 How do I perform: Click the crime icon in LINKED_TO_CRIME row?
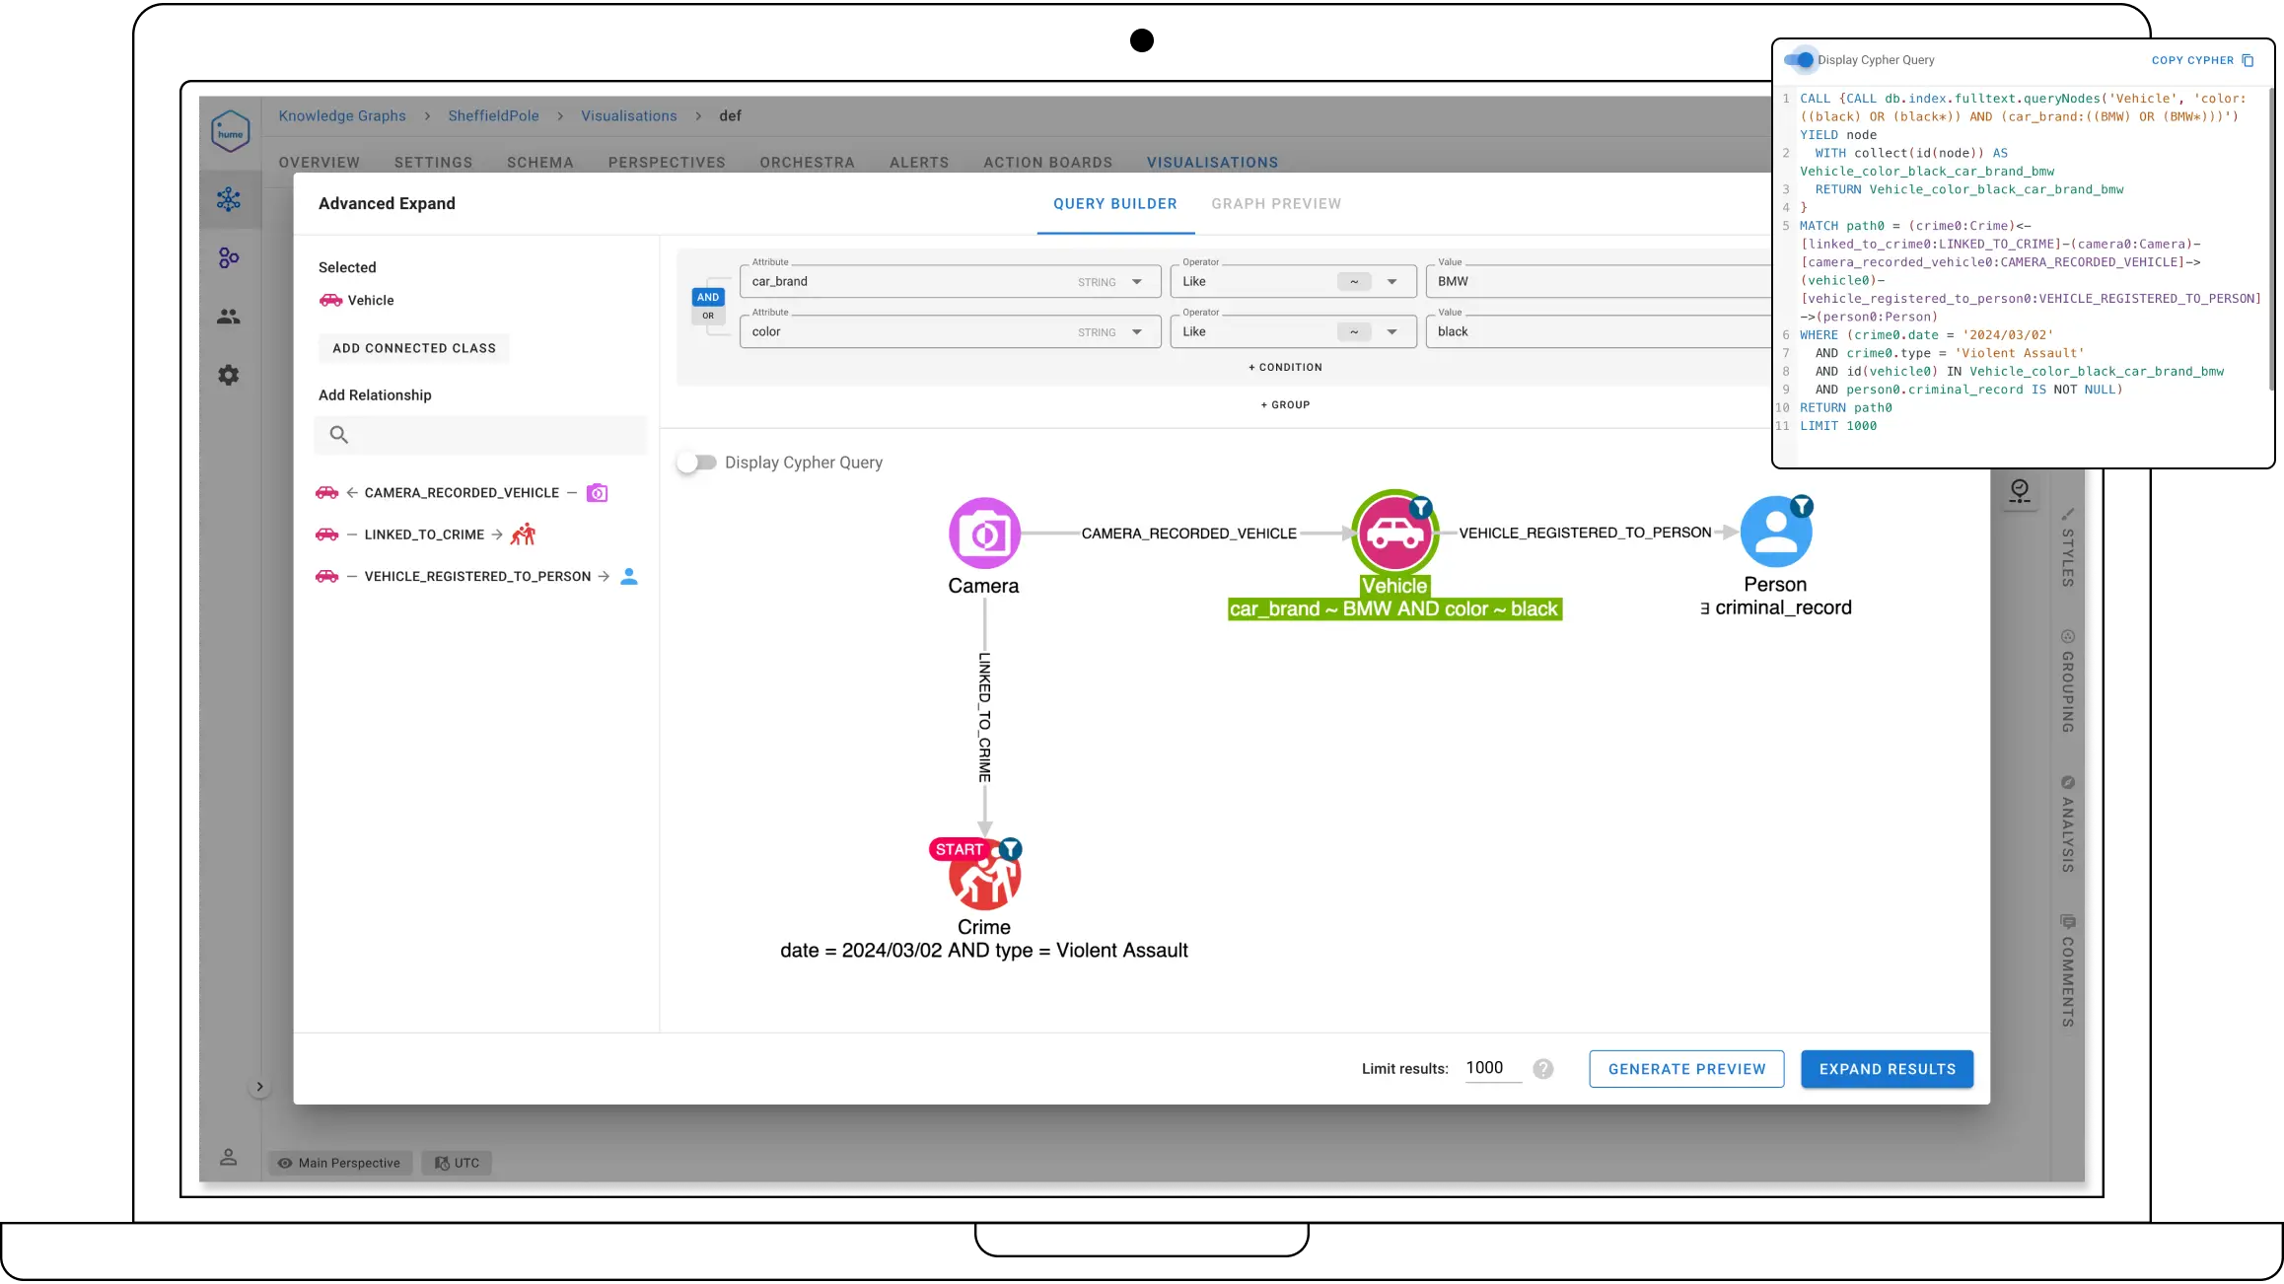(523, 534)
